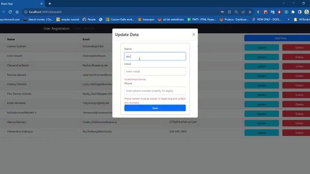Screen dimensions: 310x174
Task: Click the red shield extension icon
Action: click(279, 12)
